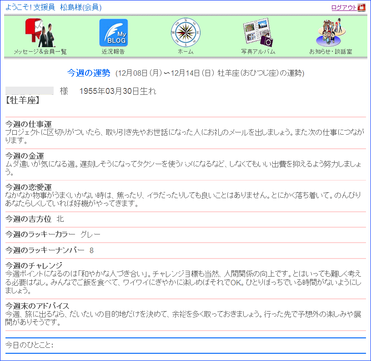Select the メッセージ&会員一覧 menu label

point(40,52)
